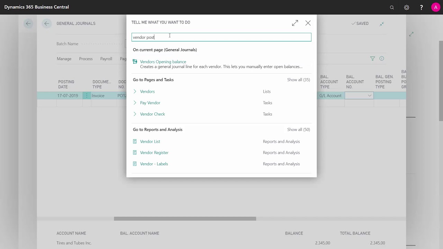Open the row options dots for 17-07-2019 line

point(87,95)
